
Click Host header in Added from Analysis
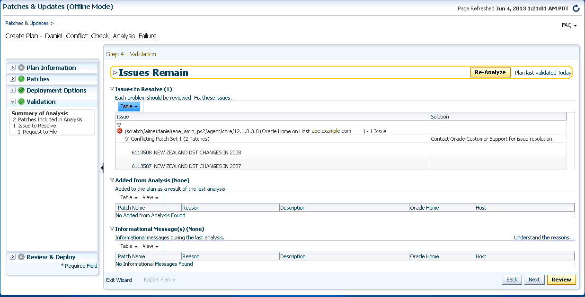click(524, 208)
